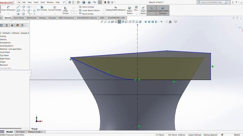Click the Zoom to Area icon
243x136 pixels.
tap(106, 22)
